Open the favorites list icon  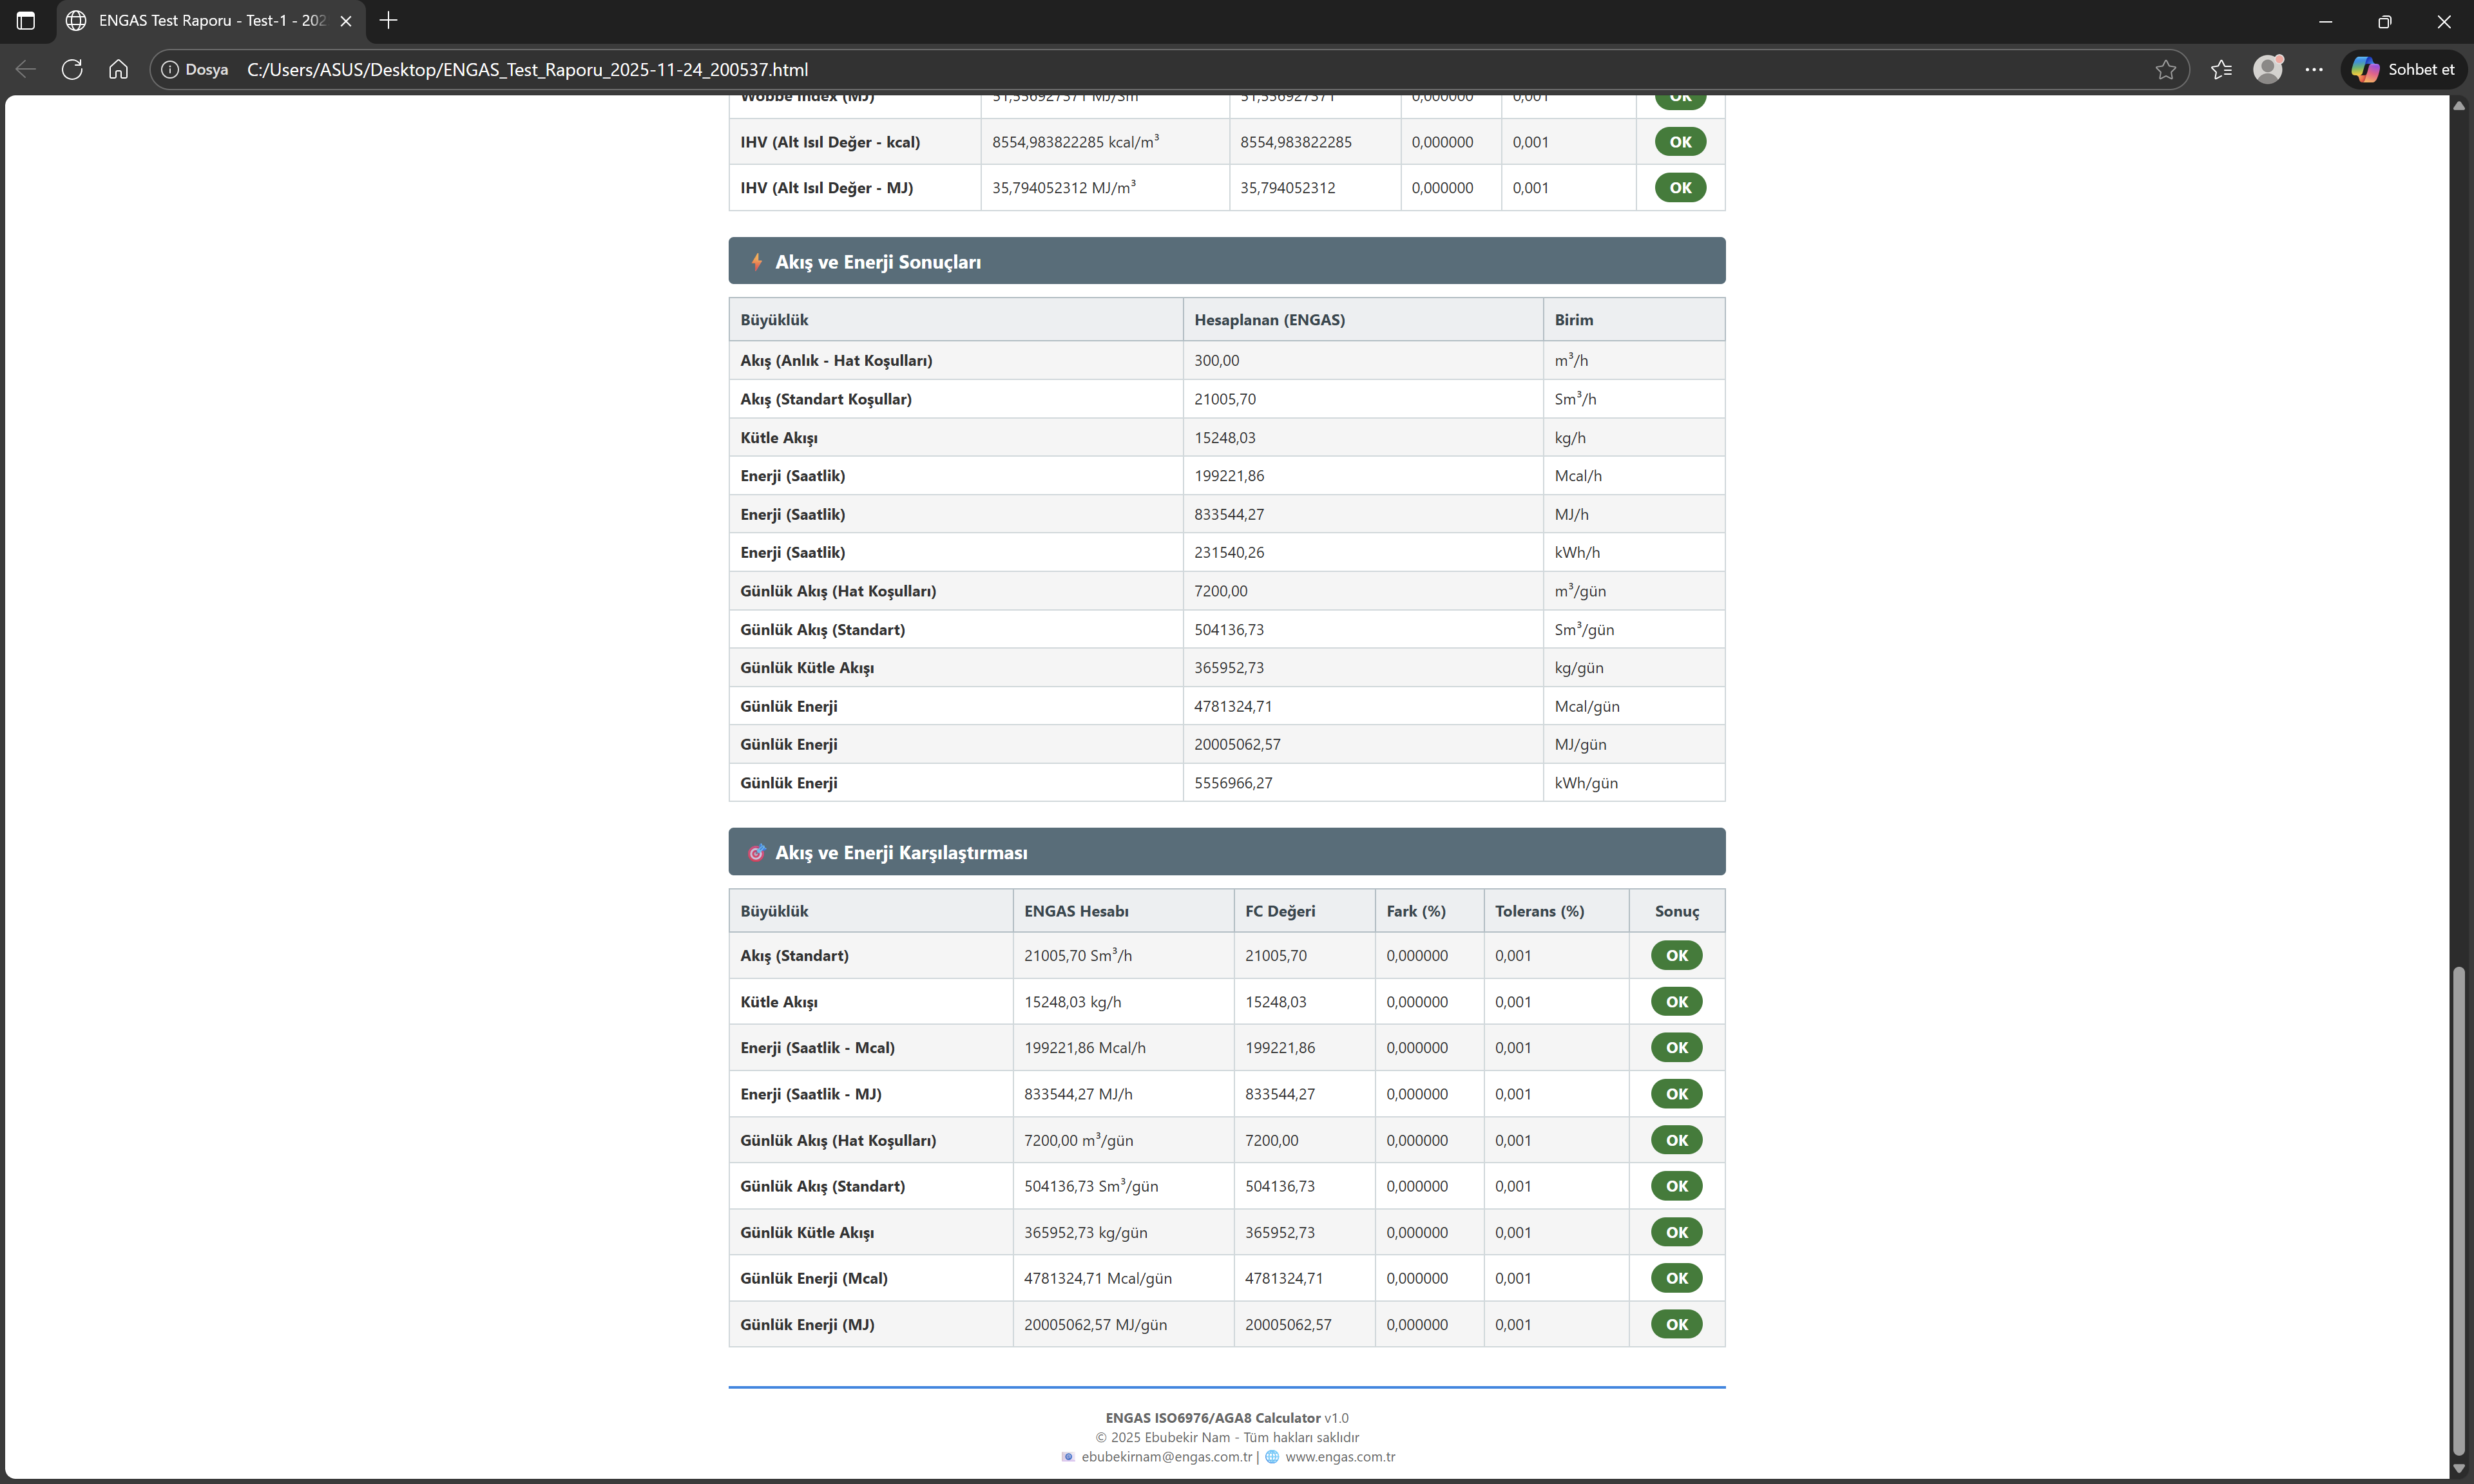[2221, 69]
